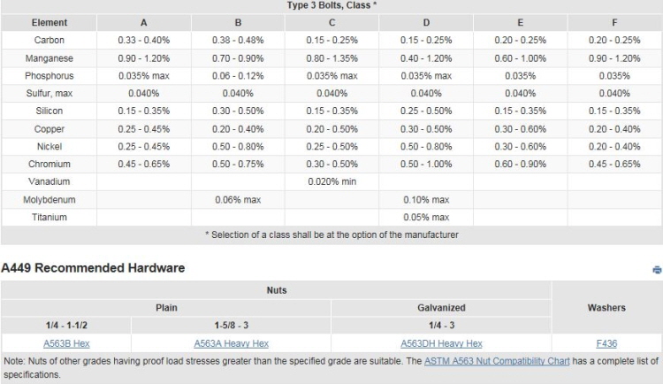Click the Carbon row label
Screen dimensions: 663x384
point(49,40)
